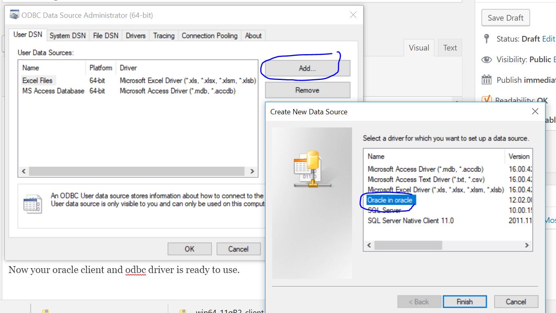Open the Connection Pooling tab
Viewport: 556px width, 313px height.
tap(209, 36)
